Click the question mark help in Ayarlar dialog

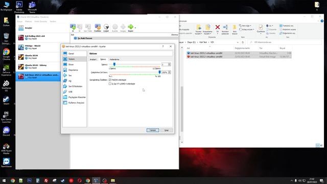(x=163, y=47)
